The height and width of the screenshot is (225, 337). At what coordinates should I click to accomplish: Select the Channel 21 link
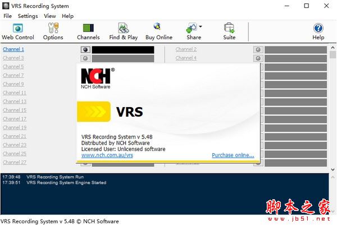(x=15, y=136)
